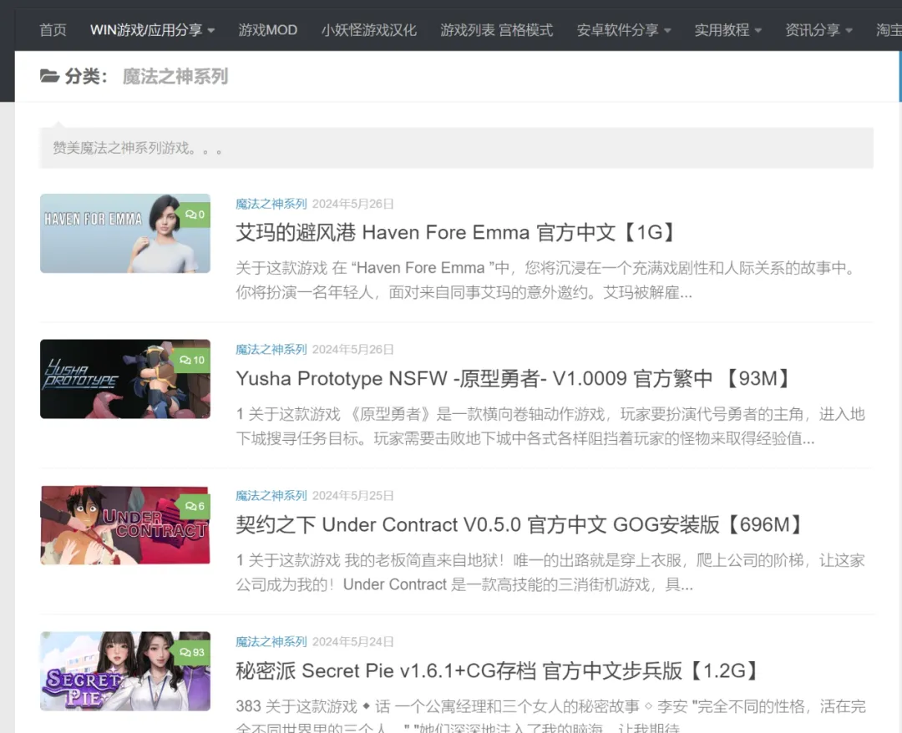Click the comment badge showing 10

pos(192,361)
